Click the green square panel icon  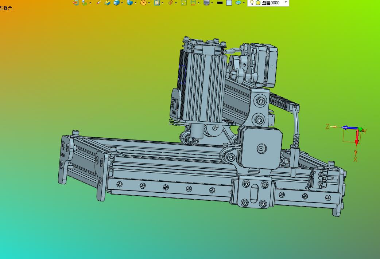pyautogui.click(x=184, y=3)
